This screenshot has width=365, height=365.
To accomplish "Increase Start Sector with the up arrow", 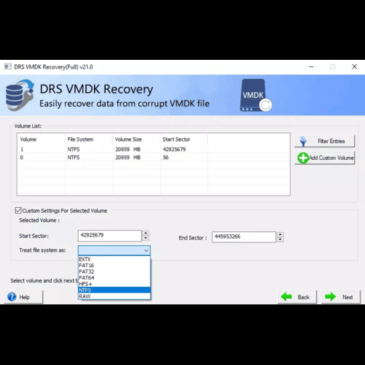I will coord(145,233).
